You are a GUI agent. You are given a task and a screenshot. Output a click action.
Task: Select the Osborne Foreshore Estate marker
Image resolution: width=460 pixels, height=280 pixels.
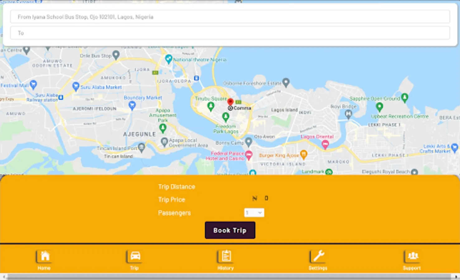286,82
